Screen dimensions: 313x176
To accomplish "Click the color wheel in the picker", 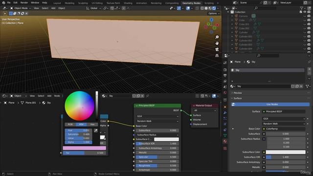I will 79,106.
